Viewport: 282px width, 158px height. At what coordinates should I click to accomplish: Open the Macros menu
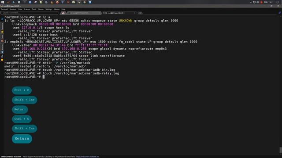pyautogui.click(x=56, y=9)
